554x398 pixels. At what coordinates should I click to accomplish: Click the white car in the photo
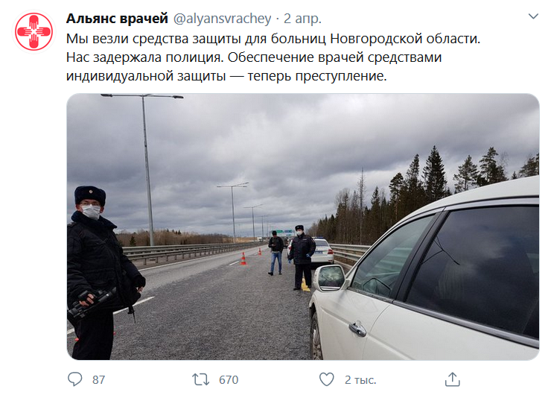point(424,276)
